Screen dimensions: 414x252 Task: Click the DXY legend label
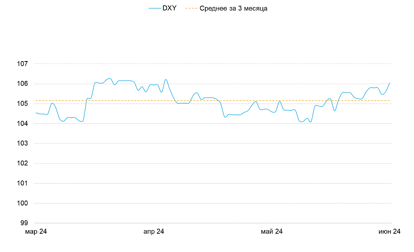[x=169, y=8]
